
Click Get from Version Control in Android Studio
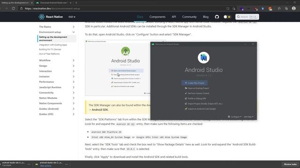(197, 93)
